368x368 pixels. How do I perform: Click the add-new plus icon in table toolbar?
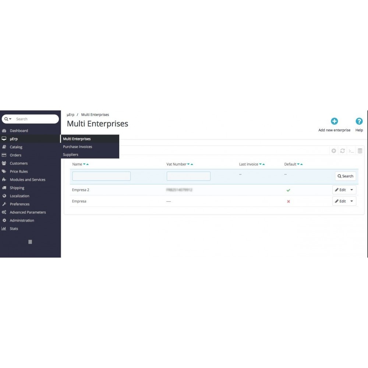(333, 151)
